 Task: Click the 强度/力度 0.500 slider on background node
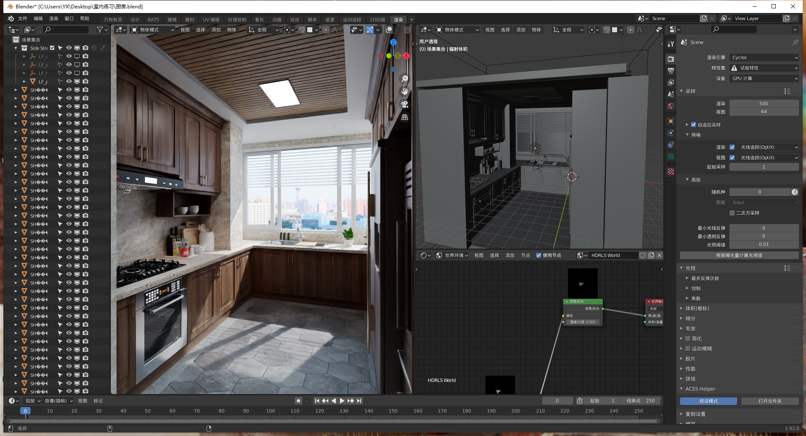coord(583,322)
